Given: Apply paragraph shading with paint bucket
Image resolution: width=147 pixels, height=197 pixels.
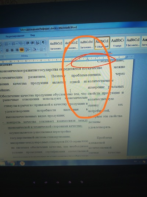Looking at the screenshot, I should [x=34, y=50].
